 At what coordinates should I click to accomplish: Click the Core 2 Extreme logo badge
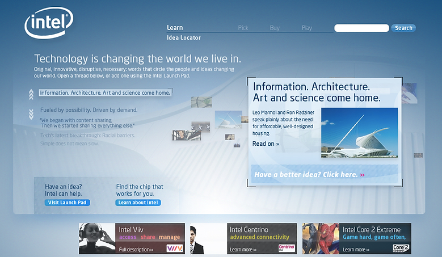tap(401, 248)
